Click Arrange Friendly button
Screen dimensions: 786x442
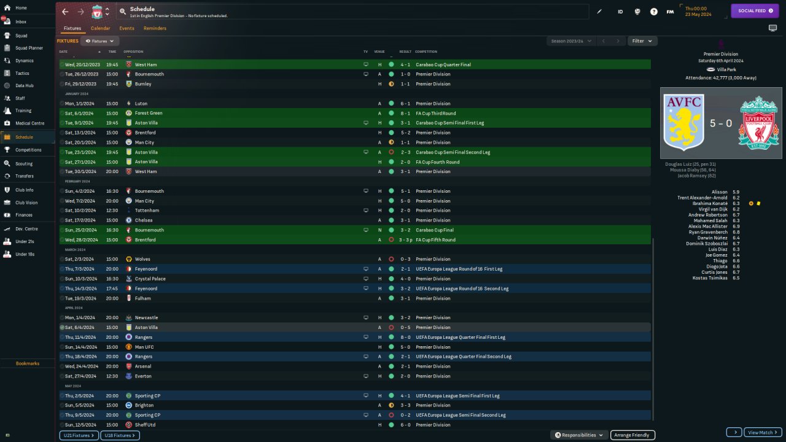[x=632, y=435]
